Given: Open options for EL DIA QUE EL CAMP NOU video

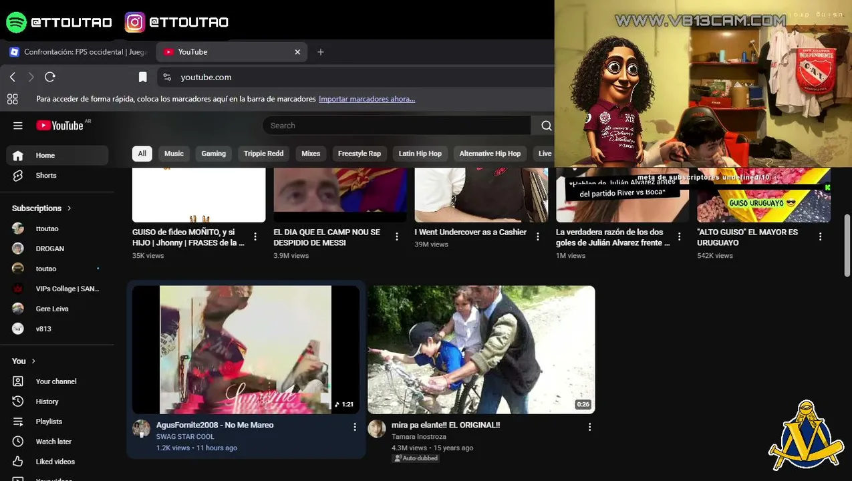Looking at the screenshot, I should tap(397, 236).
